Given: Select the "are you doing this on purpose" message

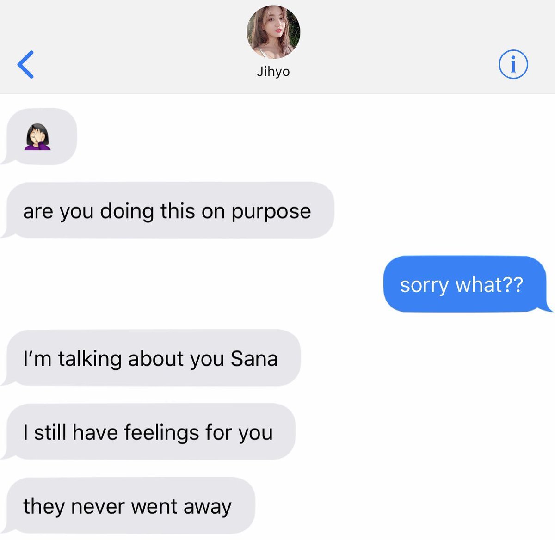Looking at the screenshot, I should [x=167, y=210].
